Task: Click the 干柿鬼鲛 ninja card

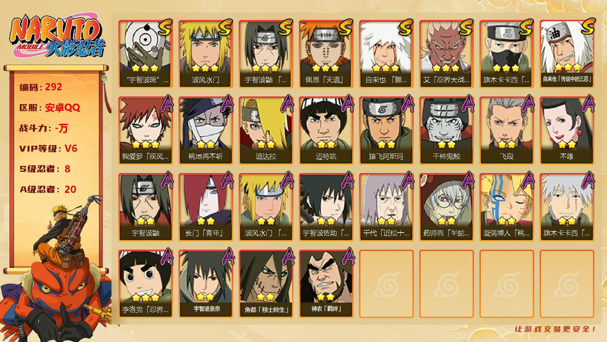Action: click(446, 130)
